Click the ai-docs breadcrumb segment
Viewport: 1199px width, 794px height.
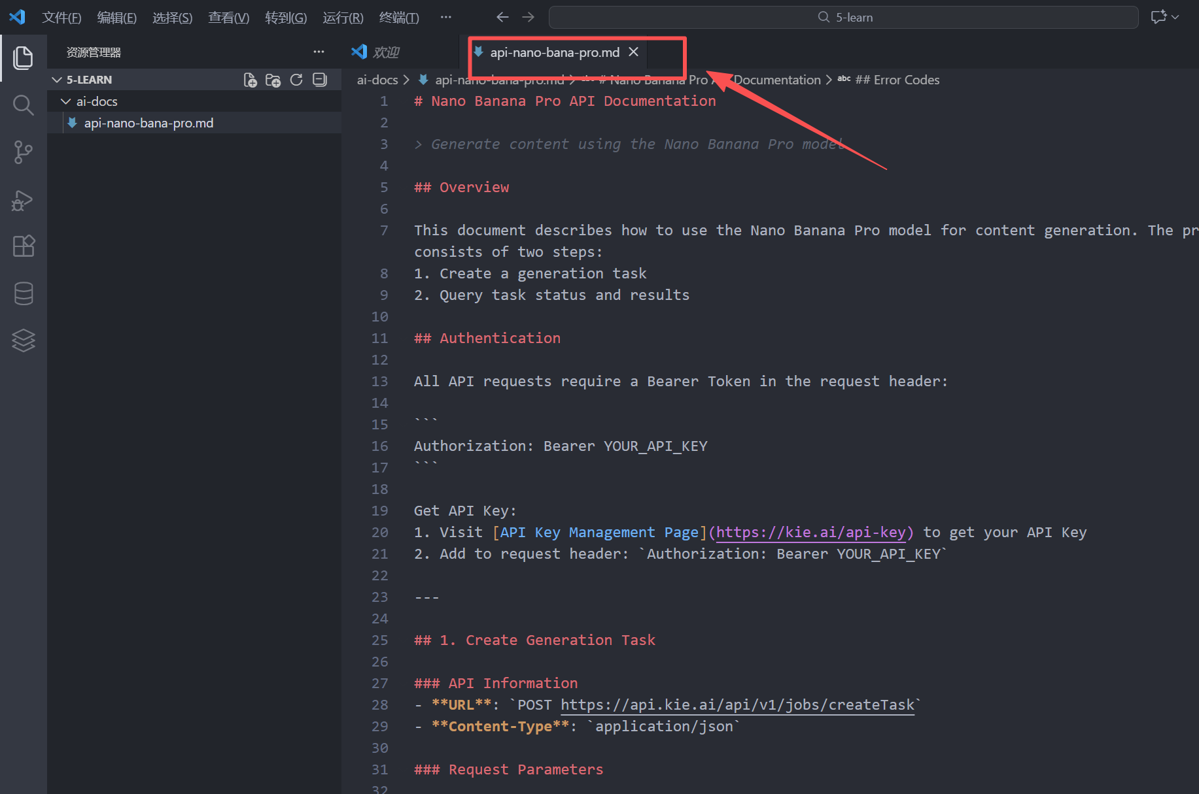click(x=377, y=80)
